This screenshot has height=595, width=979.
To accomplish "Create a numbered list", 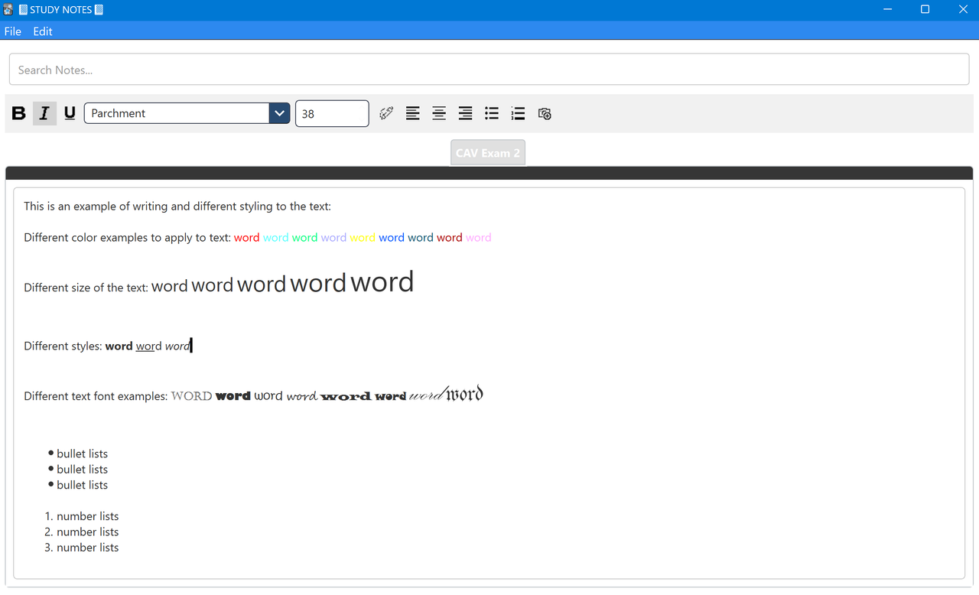I will click(518, 113).
